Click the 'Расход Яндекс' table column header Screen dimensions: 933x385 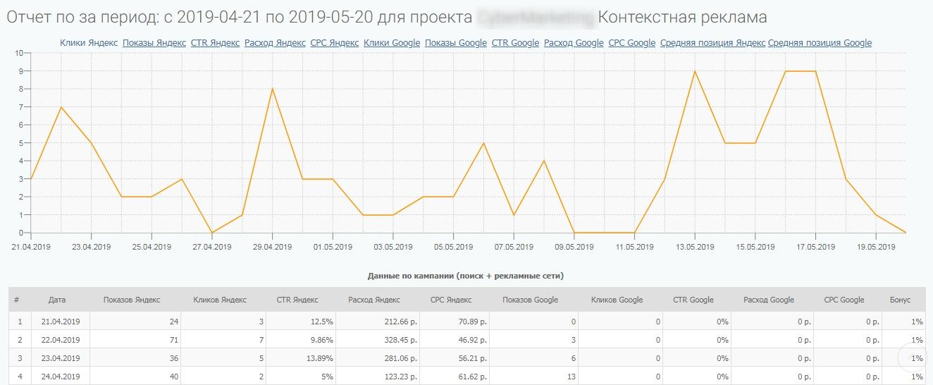pos(374,300)
